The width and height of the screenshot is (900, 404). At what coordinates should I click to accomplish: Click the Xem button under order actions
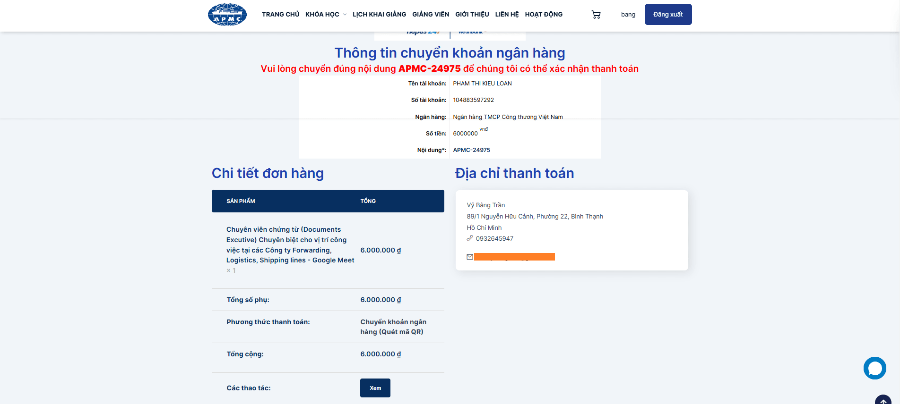375,388
